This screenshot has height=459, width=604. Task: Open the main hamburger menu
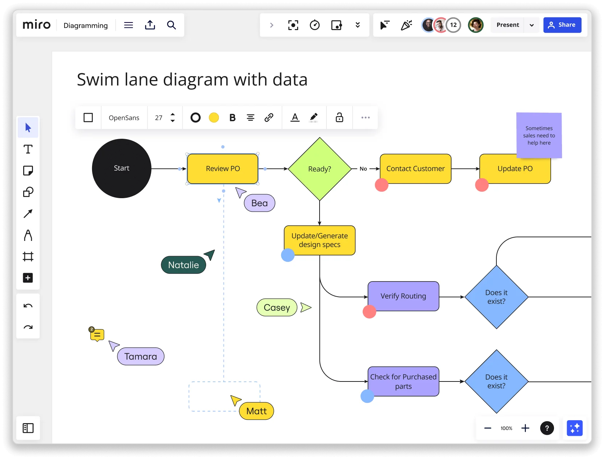129,25
